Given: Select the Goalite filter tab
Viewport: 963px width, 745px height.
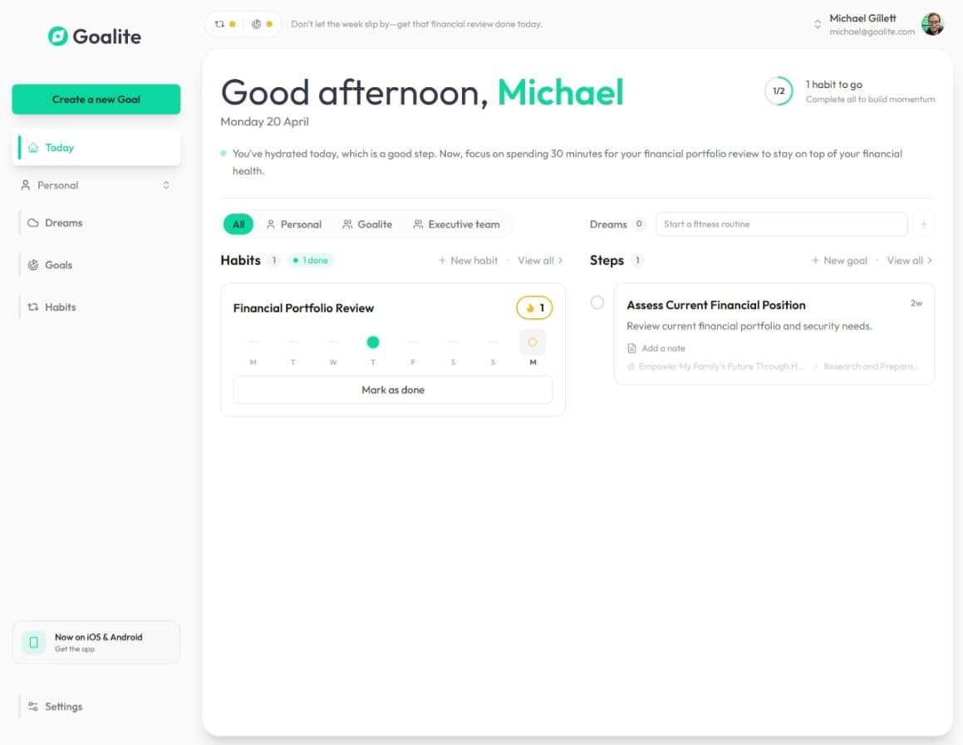Looking at the screenshot, I should (367, 224).
